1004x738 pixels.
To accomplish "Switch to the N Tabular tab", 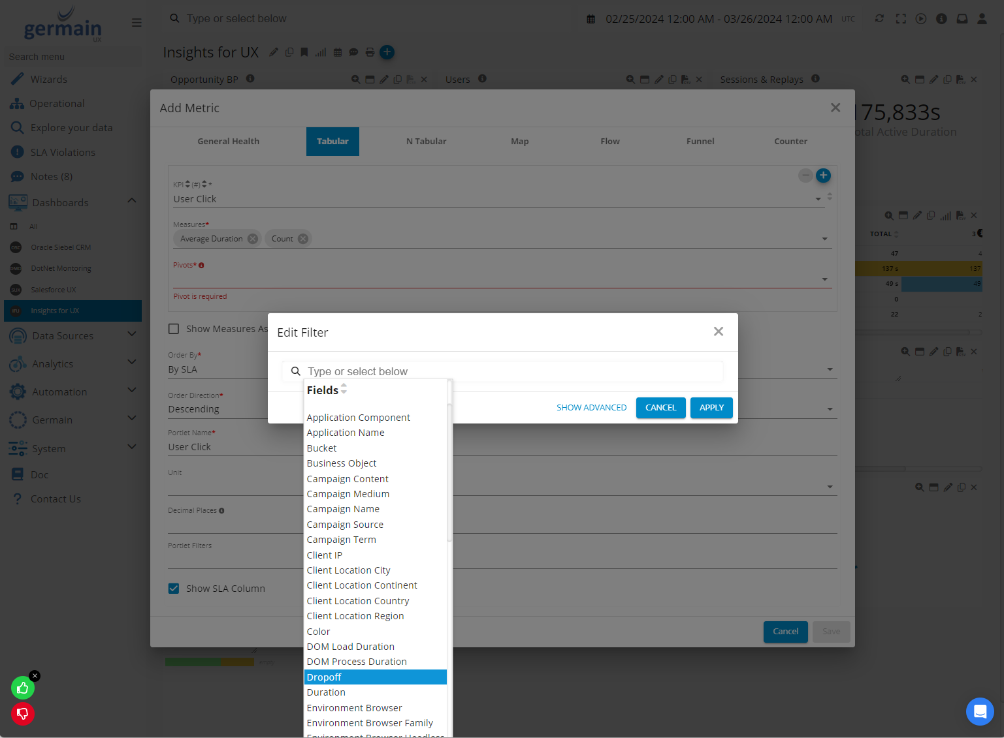I will click(x=426, y=142).
